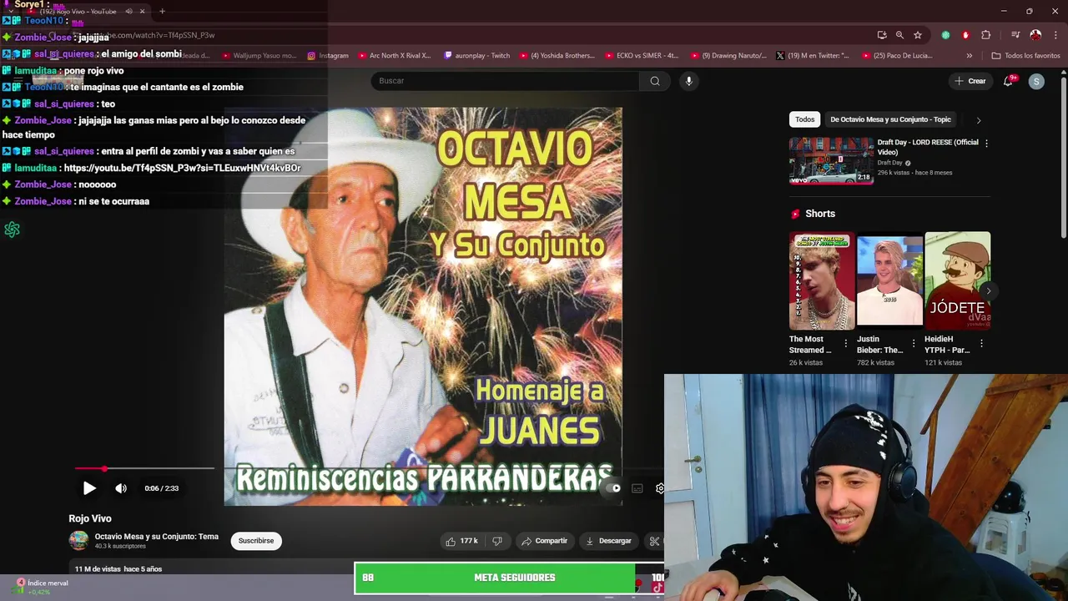Open auronplay - Twitch bookmark
Image resolution: width=1068 pixels, height=601 pixels.
tap(477, 56)
